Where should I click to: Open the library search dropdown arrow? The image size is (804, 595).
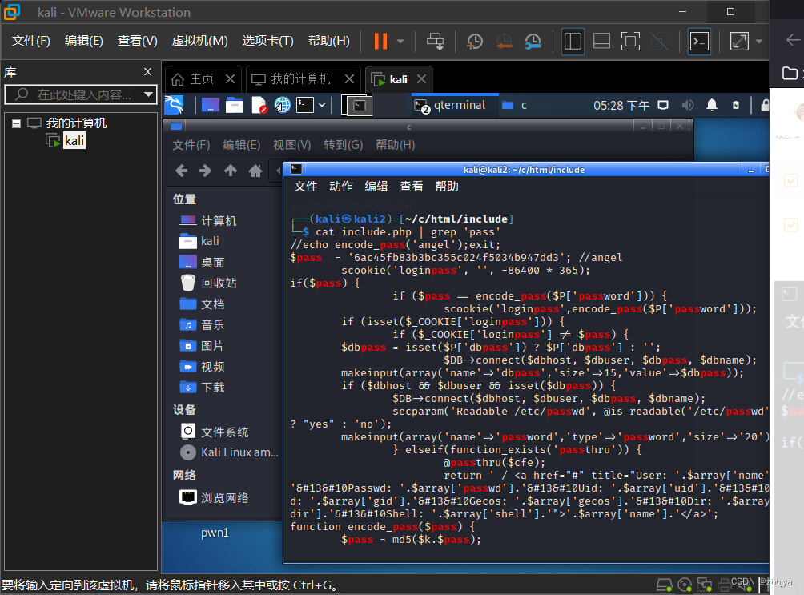click(x=149, y=94)
